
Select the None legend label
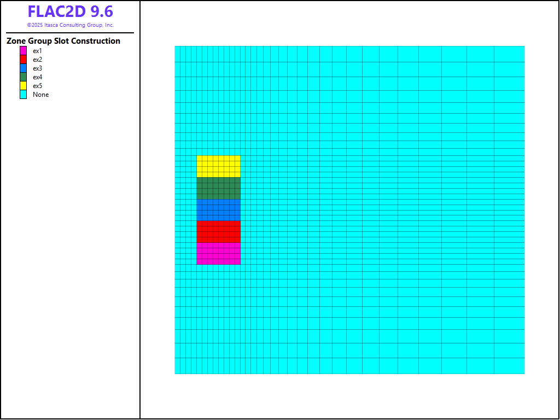click(x=40, y=95)
